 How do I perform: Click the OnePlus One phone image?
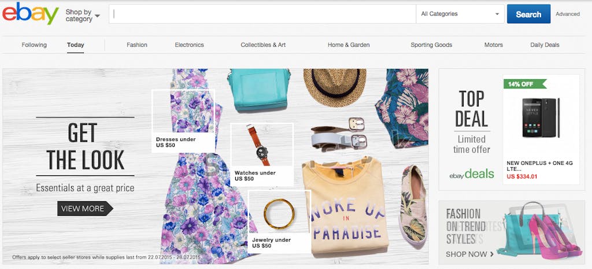pos(541,117)
